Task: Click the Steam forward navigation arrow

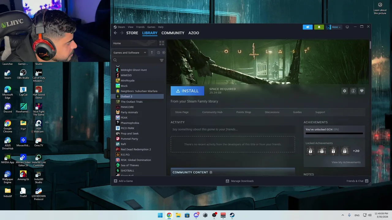Action: click(122, 33)
